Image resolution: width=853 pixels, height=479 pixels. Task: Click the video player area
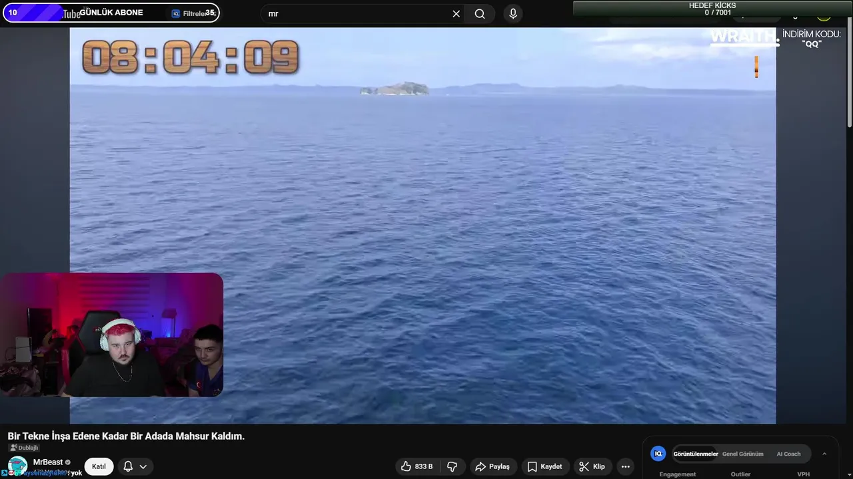pyautogui.click(x=423, y=226)
